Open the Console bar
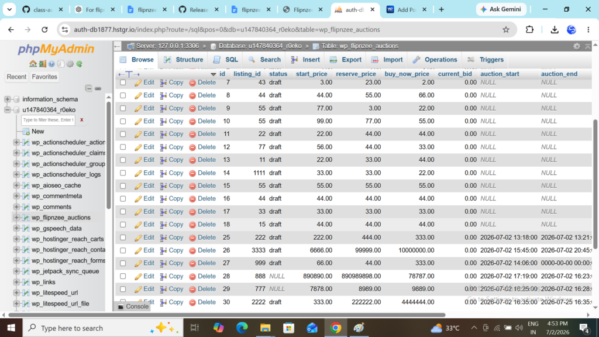 133,307
